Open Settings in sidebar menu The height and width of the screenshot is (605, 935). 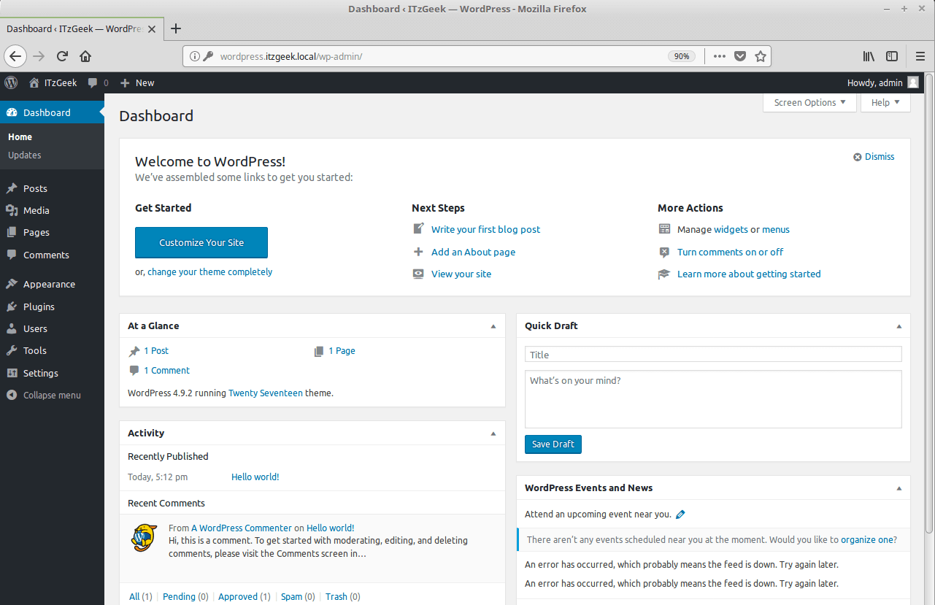pyautogui.click(x=52, y=373)
